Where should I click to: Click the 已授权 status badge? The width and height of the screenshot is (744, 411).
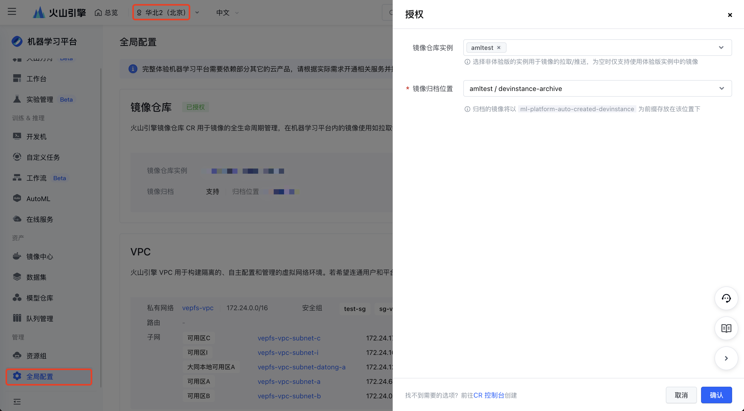click(x=196, y=107)
